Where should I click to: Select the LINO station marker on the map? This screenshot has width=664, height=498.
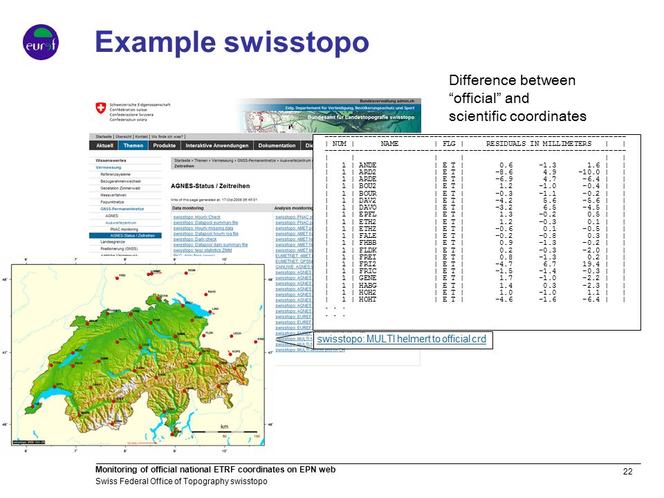[x=209, y=311]
